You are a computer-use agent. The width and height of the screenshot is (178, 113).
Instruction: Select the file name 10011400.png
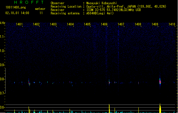[16, 7]
